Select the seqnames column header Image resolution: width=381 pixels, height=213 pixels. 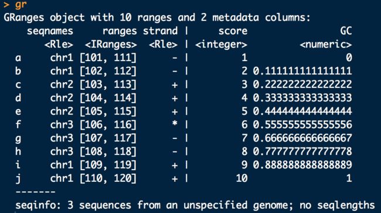(50, 31)
